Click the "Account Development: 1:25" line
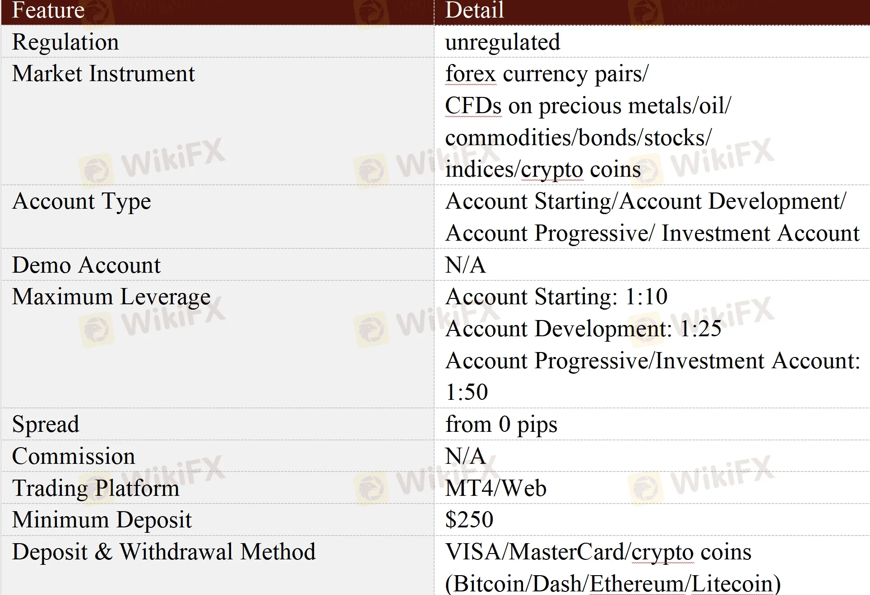Viewport: 870px width, 595px height. [x=583, y=329]
